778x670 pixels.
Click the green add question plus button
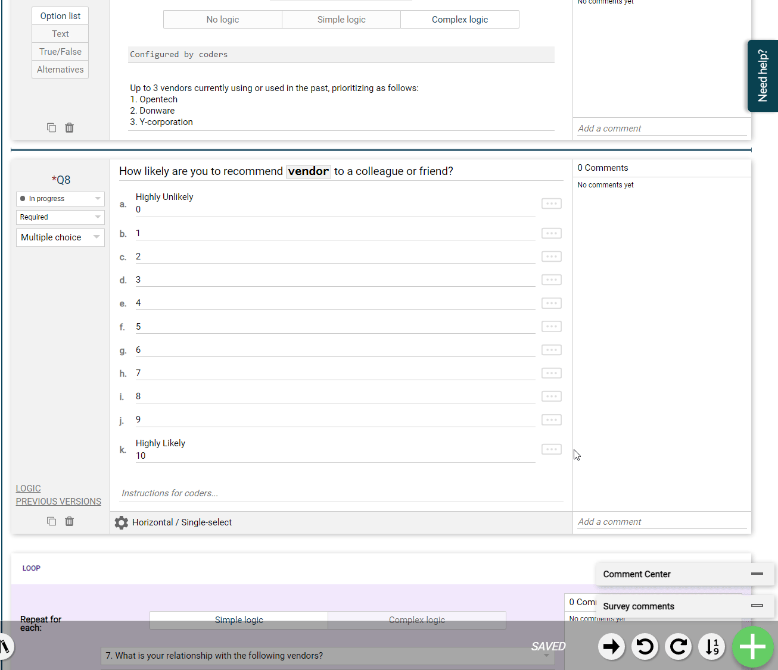pyautogui.click(x=752, y=647)
